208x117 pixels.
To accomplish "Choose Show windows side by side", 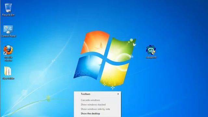I will (x=97, y=109).
